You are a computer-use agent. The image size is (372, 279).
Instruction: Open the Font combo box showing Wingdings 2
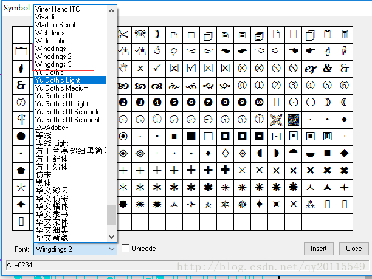click(x=75, y=249)
